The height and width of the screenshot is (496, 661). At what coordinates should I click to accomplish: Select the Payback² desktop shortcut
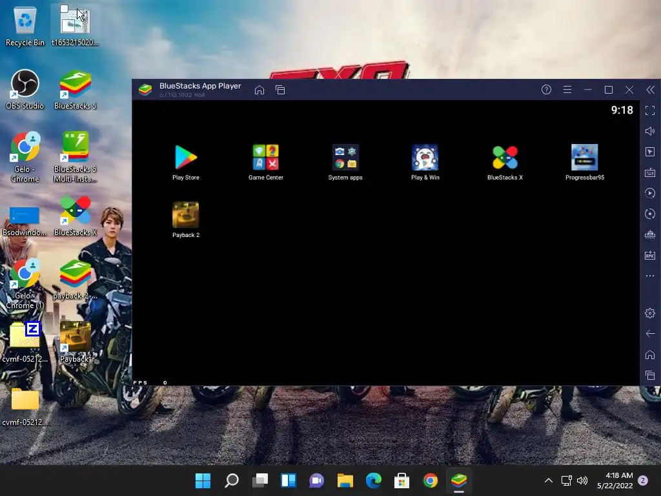tap(75, 342)
